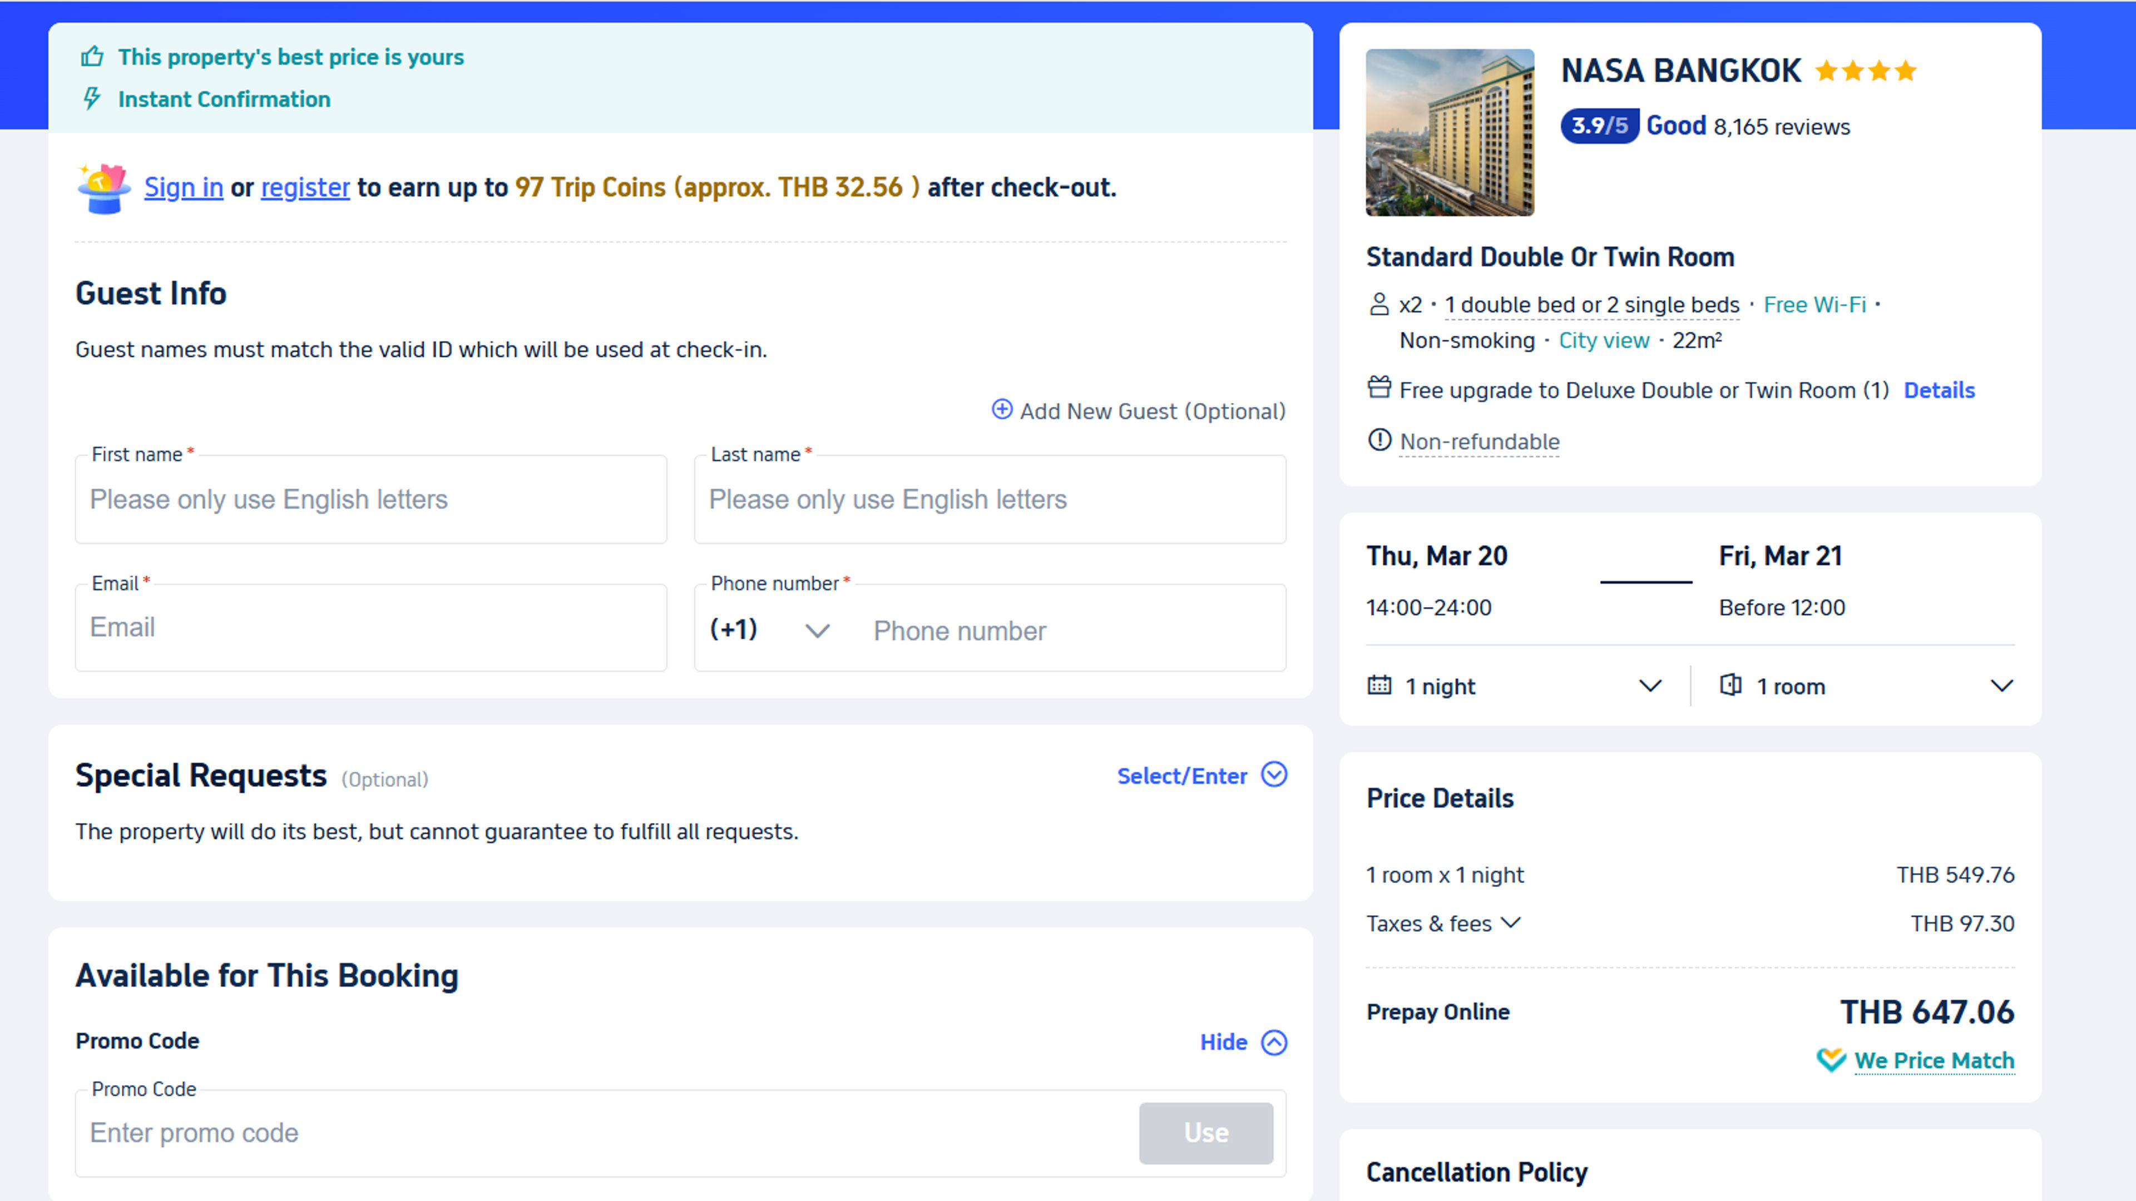Click the Sign in link
2136x1201 pixels.
pos(184,188)
